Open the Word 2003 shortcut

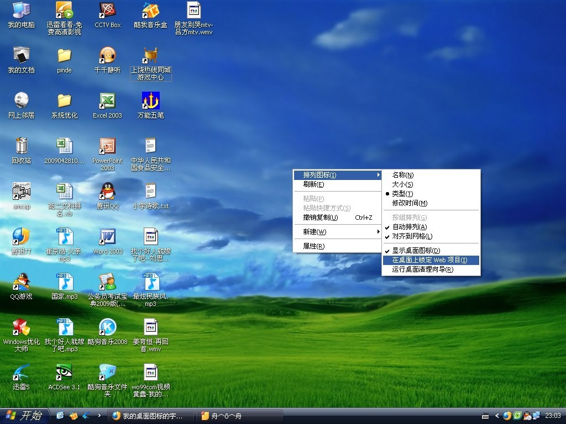[x=107, y=238]
